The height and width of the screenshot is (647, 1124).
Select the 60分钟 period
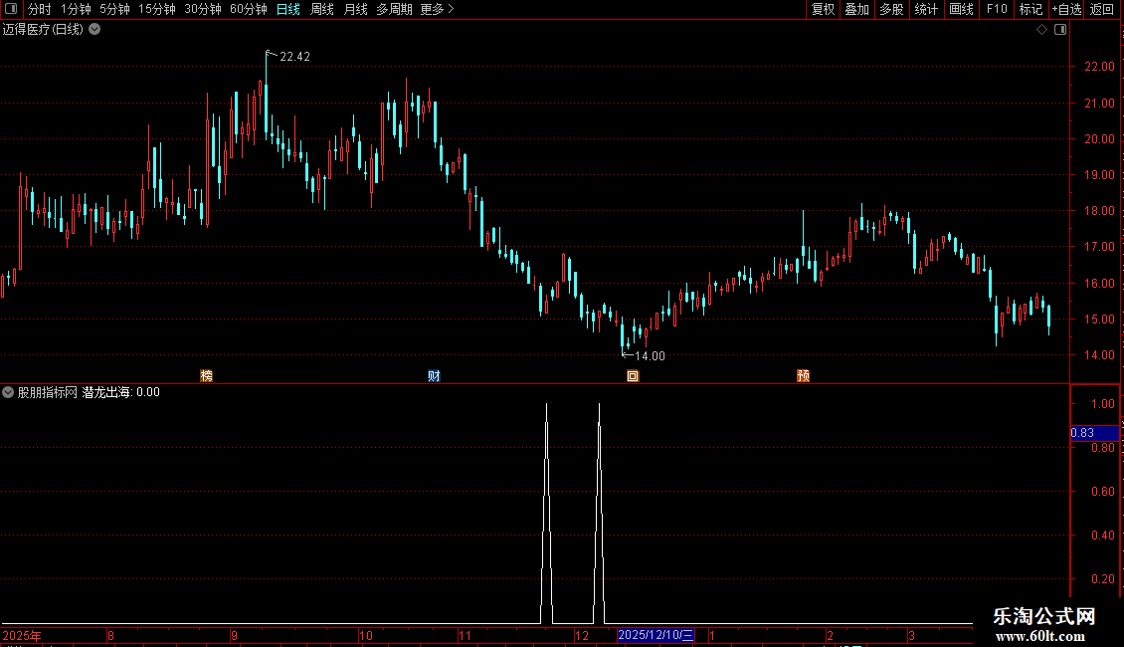249,9
